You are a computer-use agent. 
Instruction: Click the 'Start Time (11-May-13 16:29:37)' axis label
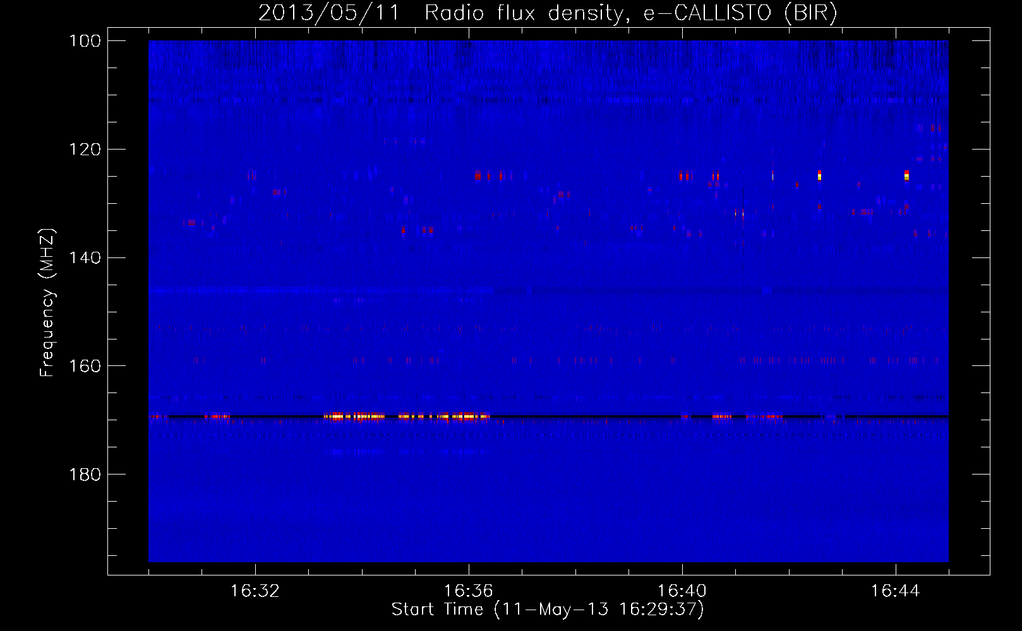(548, 610)
